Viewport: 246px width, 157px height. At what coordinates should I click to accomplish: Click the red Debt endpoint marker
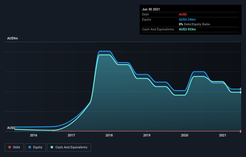(241, 131)
